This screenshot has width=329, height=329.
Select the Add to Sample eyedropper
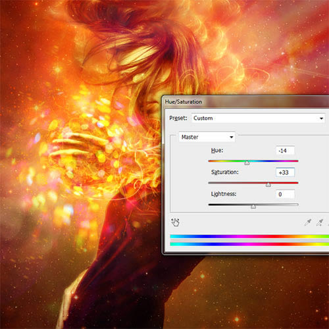[320, 222]
